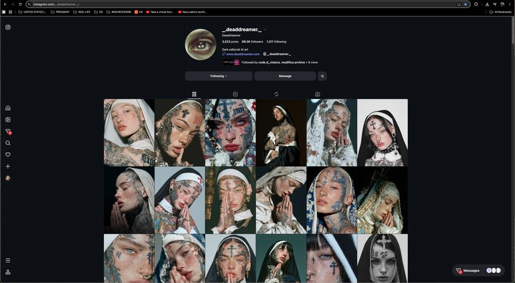This screenshot has height=283, width=515.
Task: Open the More hamburger menu in sidebar
Action: click(x=8, y=260)
